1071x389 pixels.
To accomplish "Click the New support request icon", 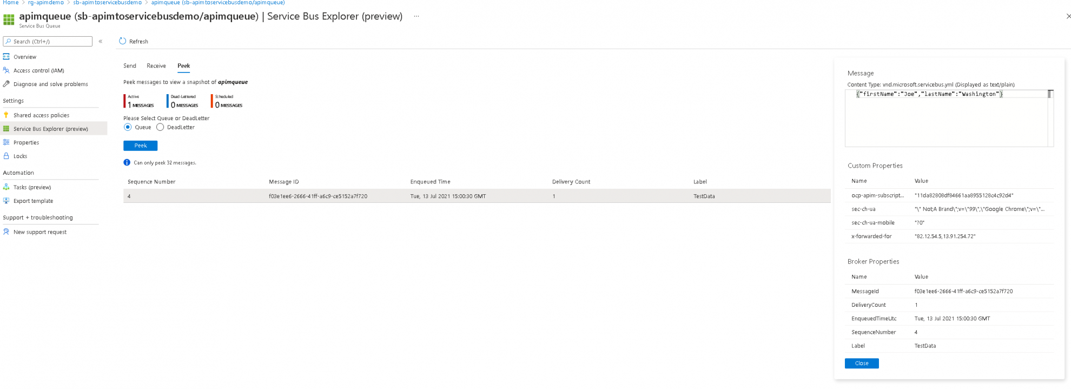I will (6, 232).
